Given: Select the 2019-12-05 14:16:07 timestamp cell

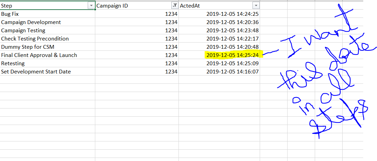Looking at the screenshot, I should pyautogui.click(x=219, y=71).
